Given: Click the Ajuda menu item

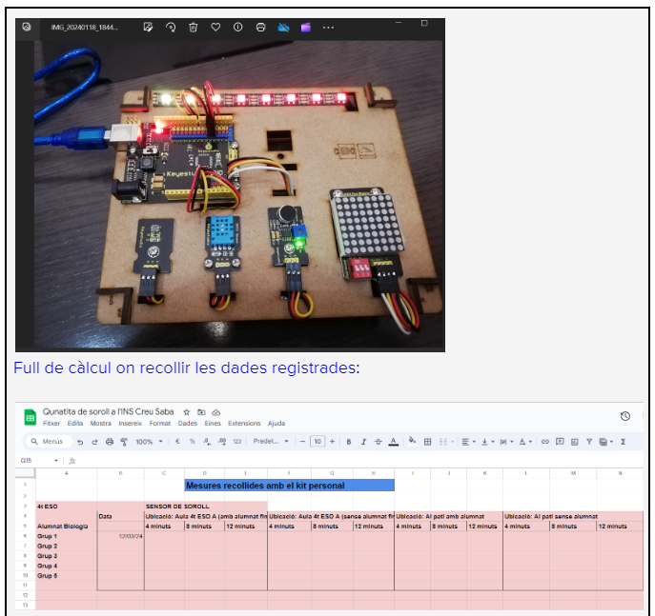Looking at the screenshot, I should click(x=276, y=423).
